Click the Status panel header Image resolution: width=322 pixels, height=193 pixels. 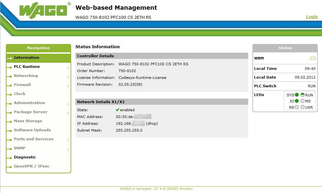(285, 48)
